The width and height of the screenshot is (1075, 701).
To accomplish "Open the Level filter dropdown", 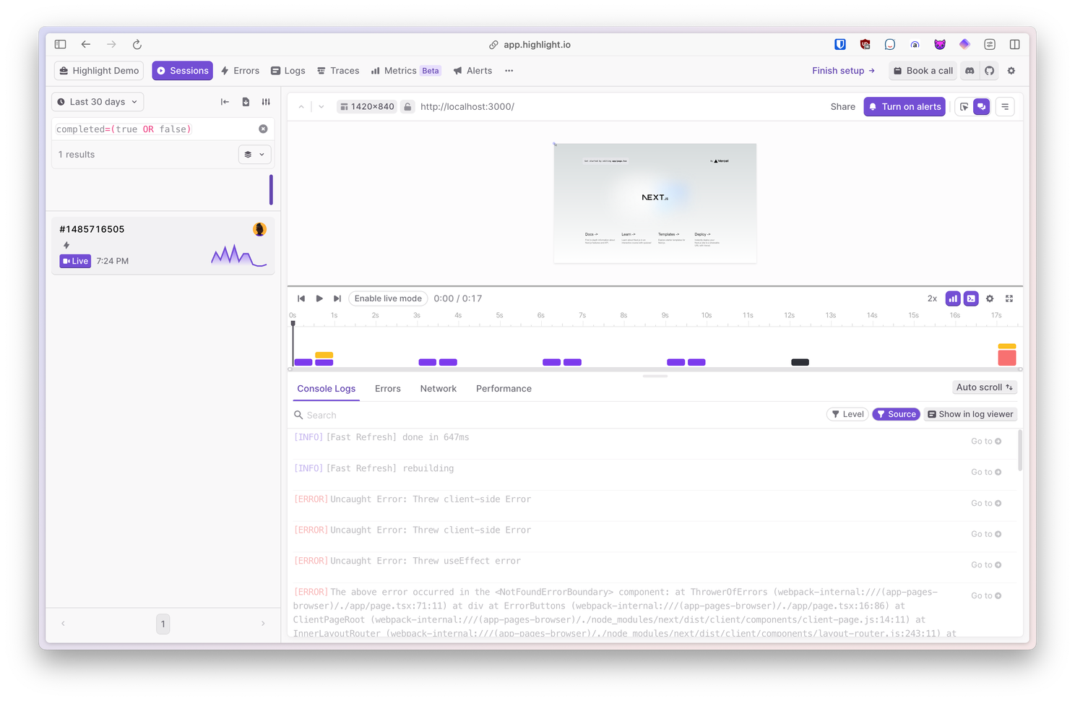I will click(847, 414).
